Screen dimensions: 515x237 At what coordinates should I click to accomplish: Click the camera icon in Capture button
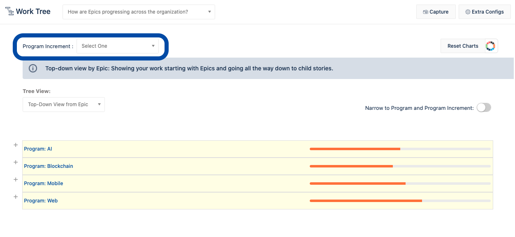coord(425,12)
